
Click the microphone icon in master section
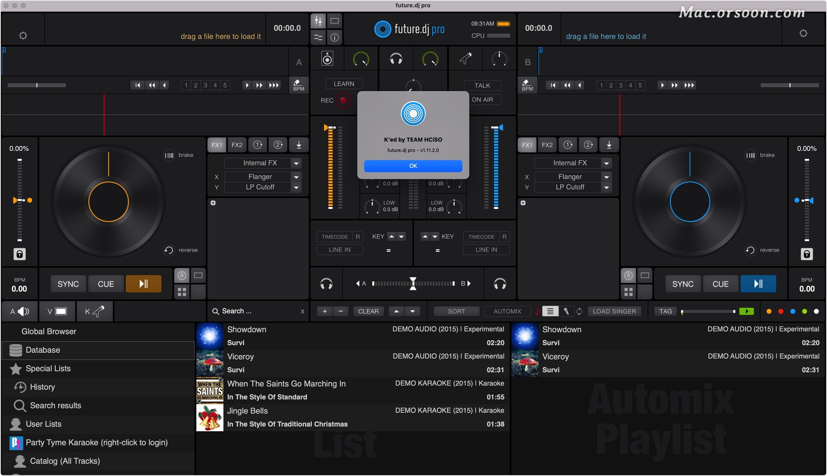466,59
